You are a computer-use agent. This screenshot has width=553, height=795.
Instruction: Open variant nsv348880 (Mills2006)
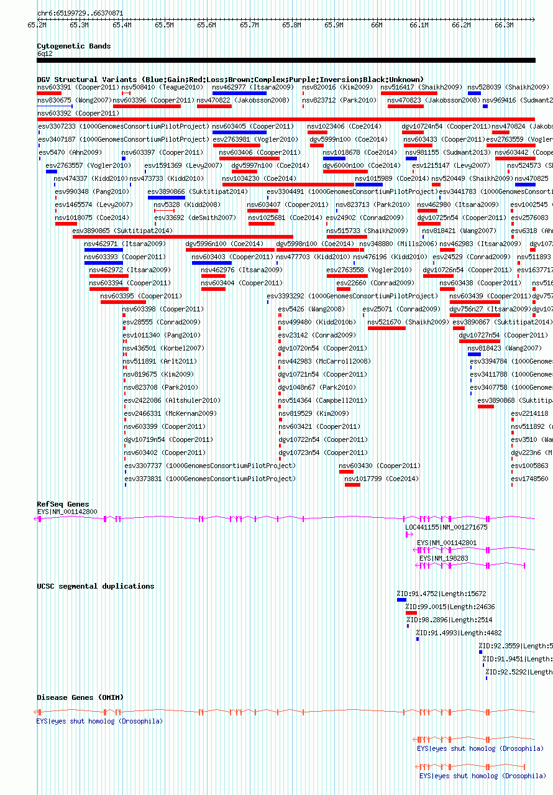pyautogui.click(x=398, y=244)
